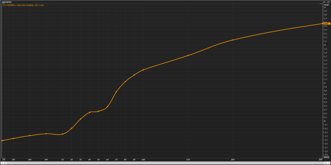The image size is (331, 165).
Task: Click the 9Y x-axis label
Action: click(x=134, y=159)
